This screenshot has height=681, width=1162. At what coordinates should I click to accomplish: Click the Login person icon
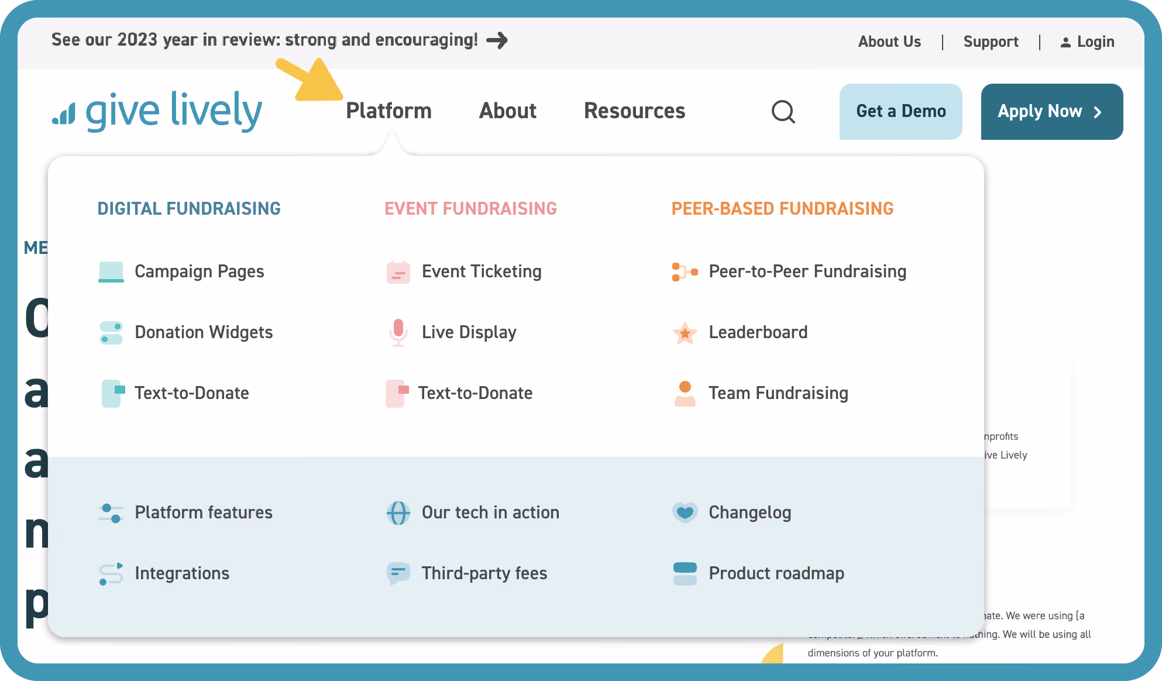coord(1065,42)
